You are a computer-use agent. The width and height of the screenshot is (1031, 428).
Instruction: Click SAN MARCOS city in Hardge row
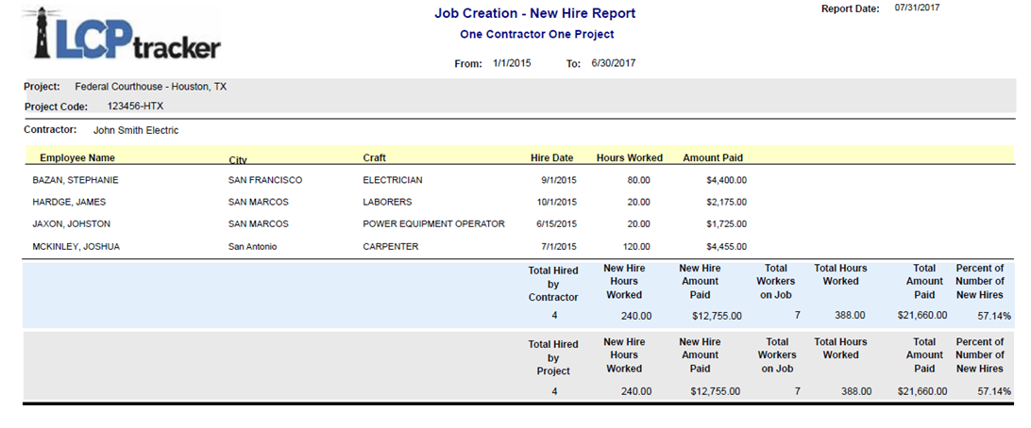point(259,202)
